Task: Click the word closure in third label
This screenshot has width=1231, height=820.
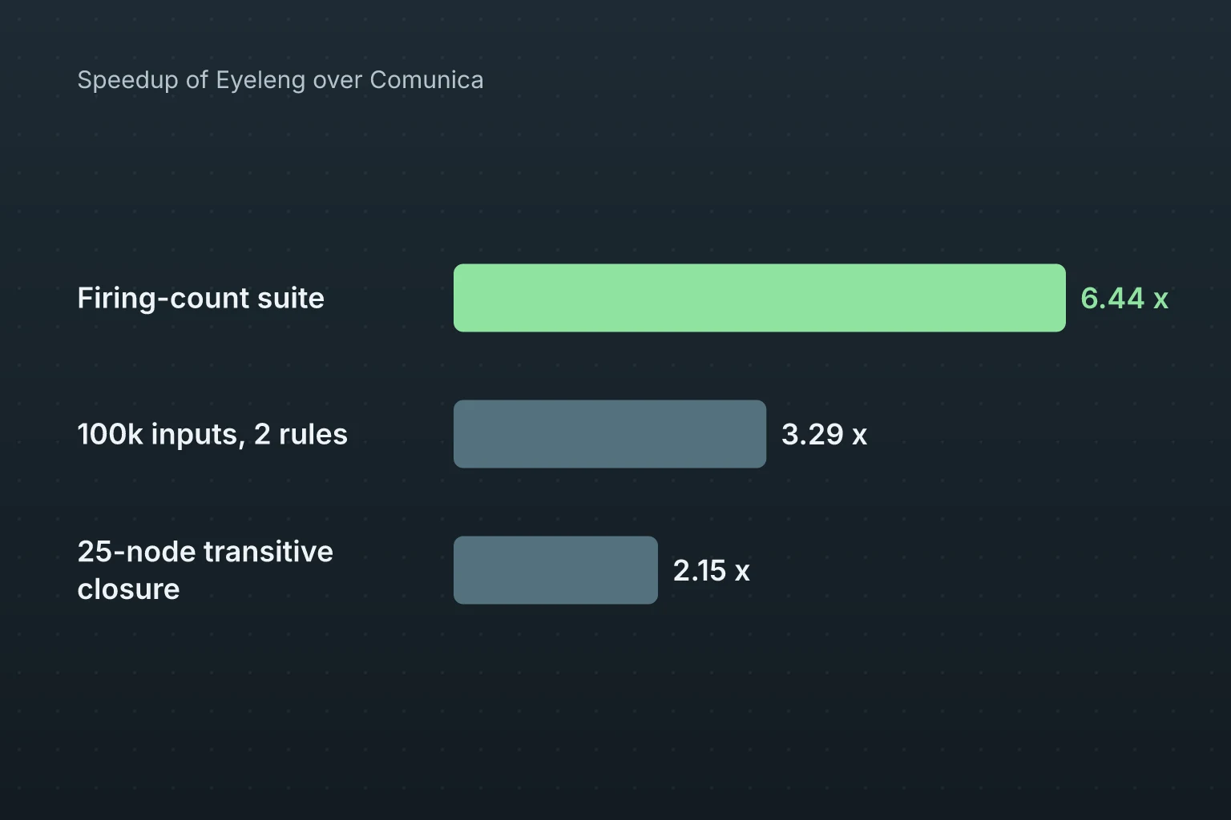Action: 128,589
